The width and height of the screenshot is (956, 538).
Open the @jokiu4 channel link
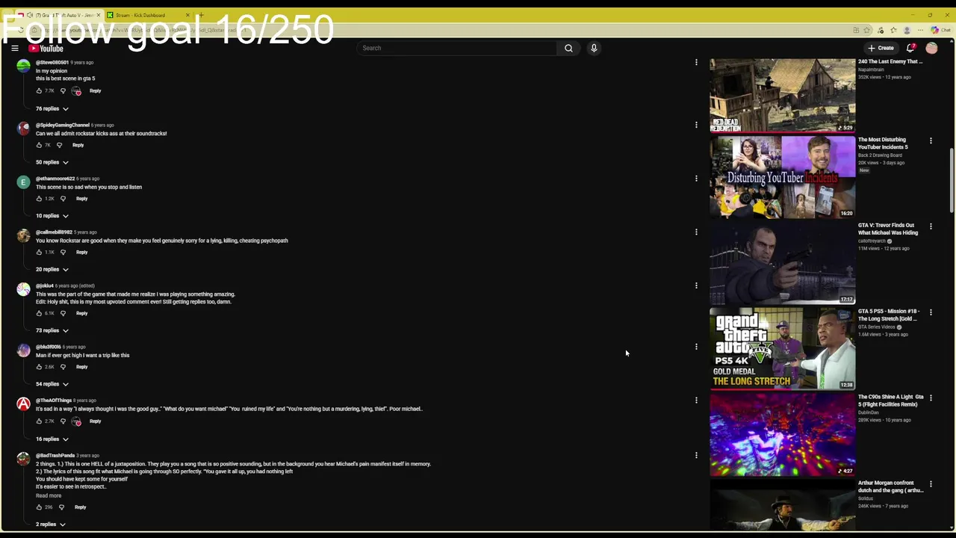pos(44,285)
